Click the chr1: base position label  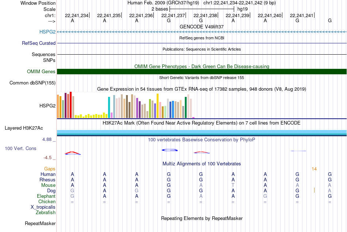tap(50, 15)
